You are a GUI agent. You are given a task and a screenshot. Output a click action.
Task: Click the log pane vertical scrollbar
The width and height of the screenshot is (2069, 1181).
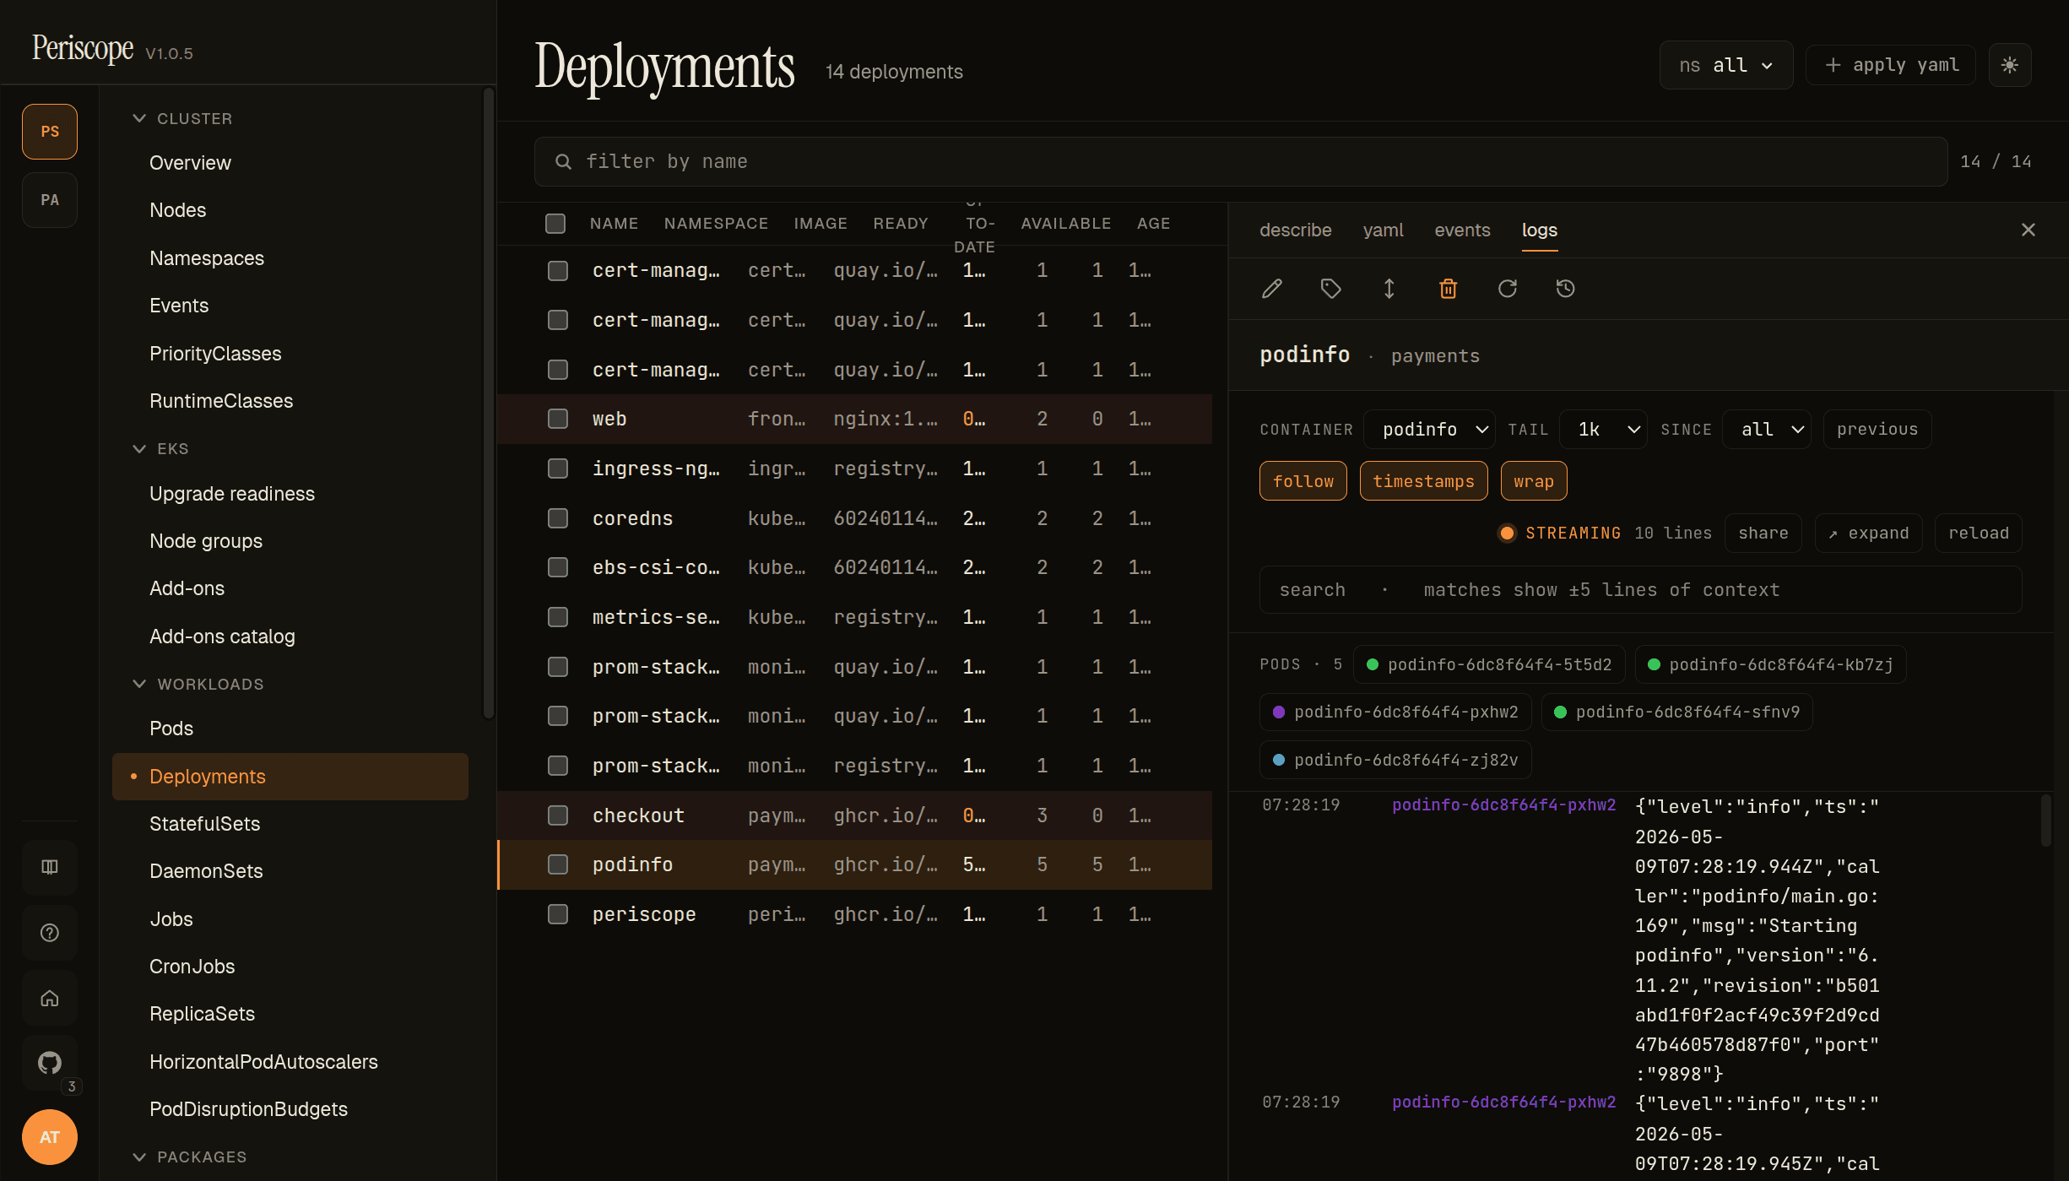pyautogui.click(x=2045, y=820)
